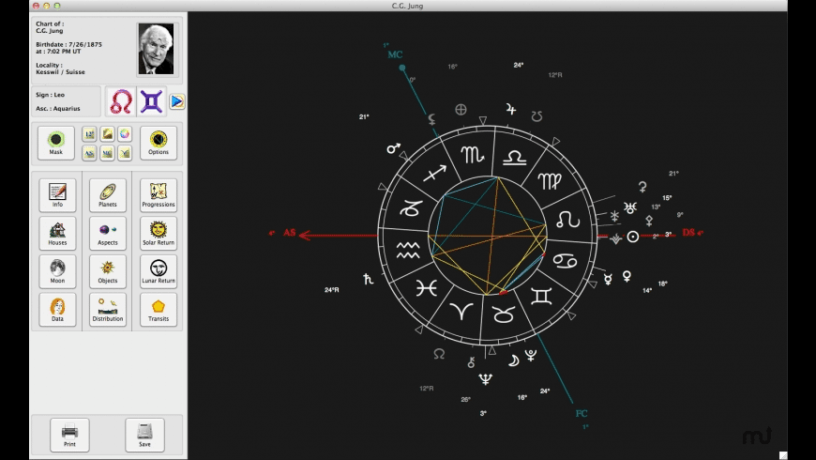
Task: Toggle the color wheel display button
Action: click(x=125, y=134)
